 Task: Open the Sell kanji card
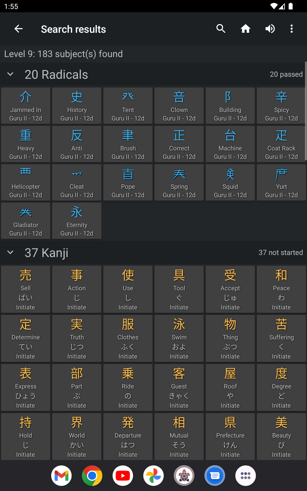coord(26,289)
